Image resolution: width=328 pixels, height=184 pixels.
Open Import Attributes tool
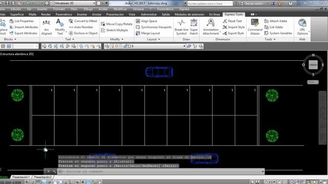[x=24, y=27]
